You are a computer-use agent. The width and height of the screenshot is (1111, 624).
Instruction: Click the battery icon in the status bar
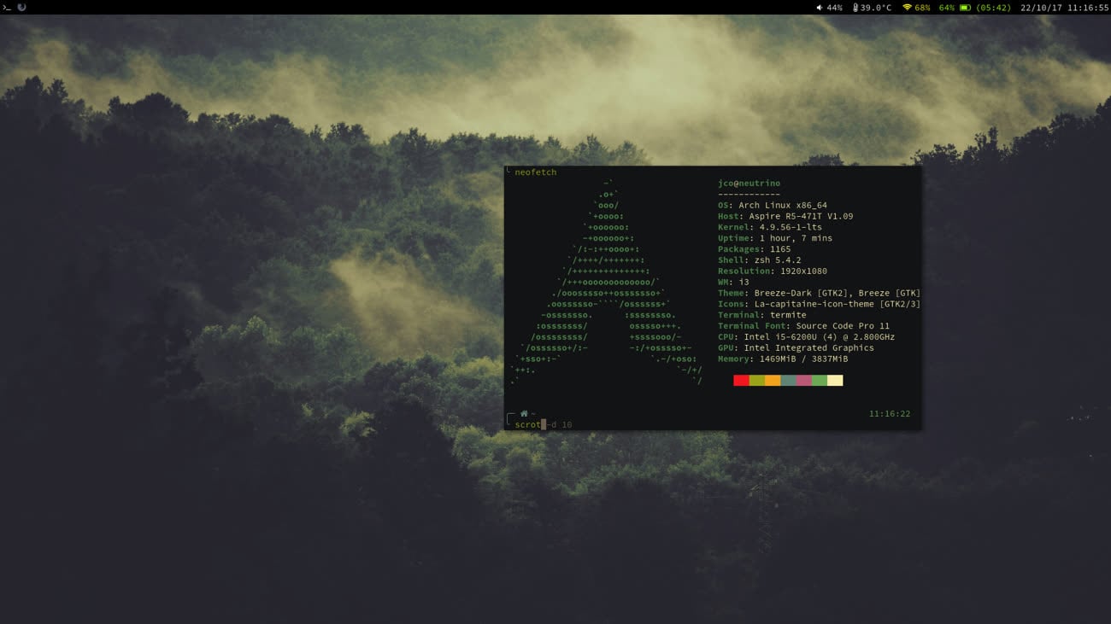coord(965,8)
